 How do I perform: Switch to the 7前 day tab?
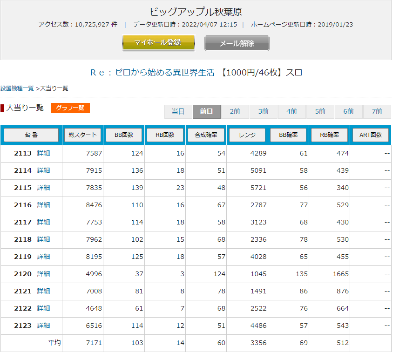point(377,112)
